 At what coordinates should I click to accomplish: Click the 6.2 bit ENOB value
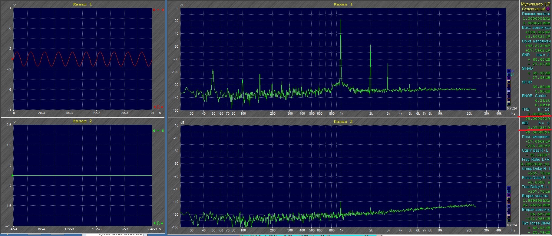click(543, 100)
